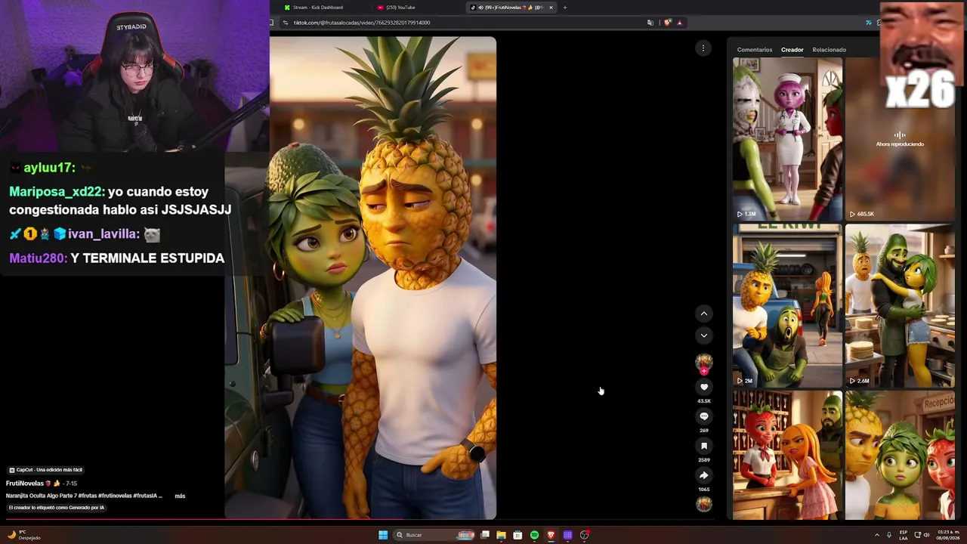Open the Brave Rewards triangle icon
Screen dimensions: 967x544
tap(679, 23)
